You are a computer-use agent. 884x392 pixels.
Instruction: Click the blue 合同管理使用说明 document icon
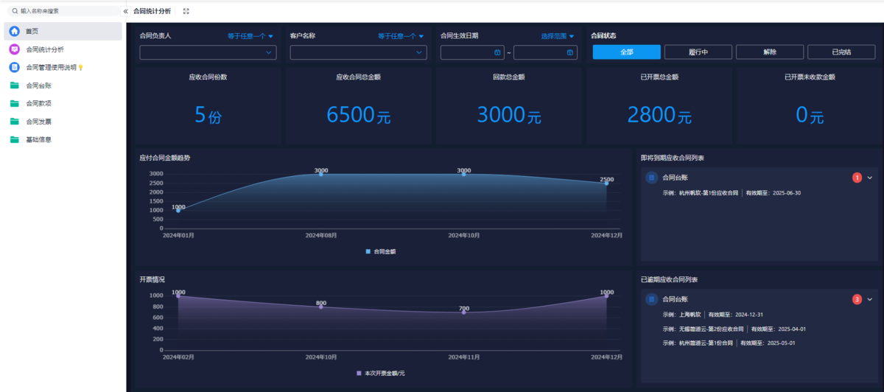coord(15,67)
